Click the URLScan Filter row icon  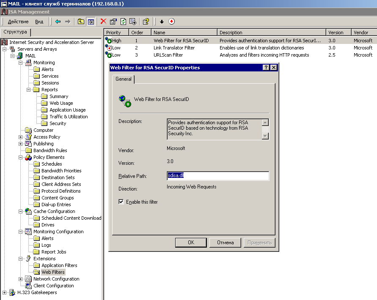pos(108,55)
